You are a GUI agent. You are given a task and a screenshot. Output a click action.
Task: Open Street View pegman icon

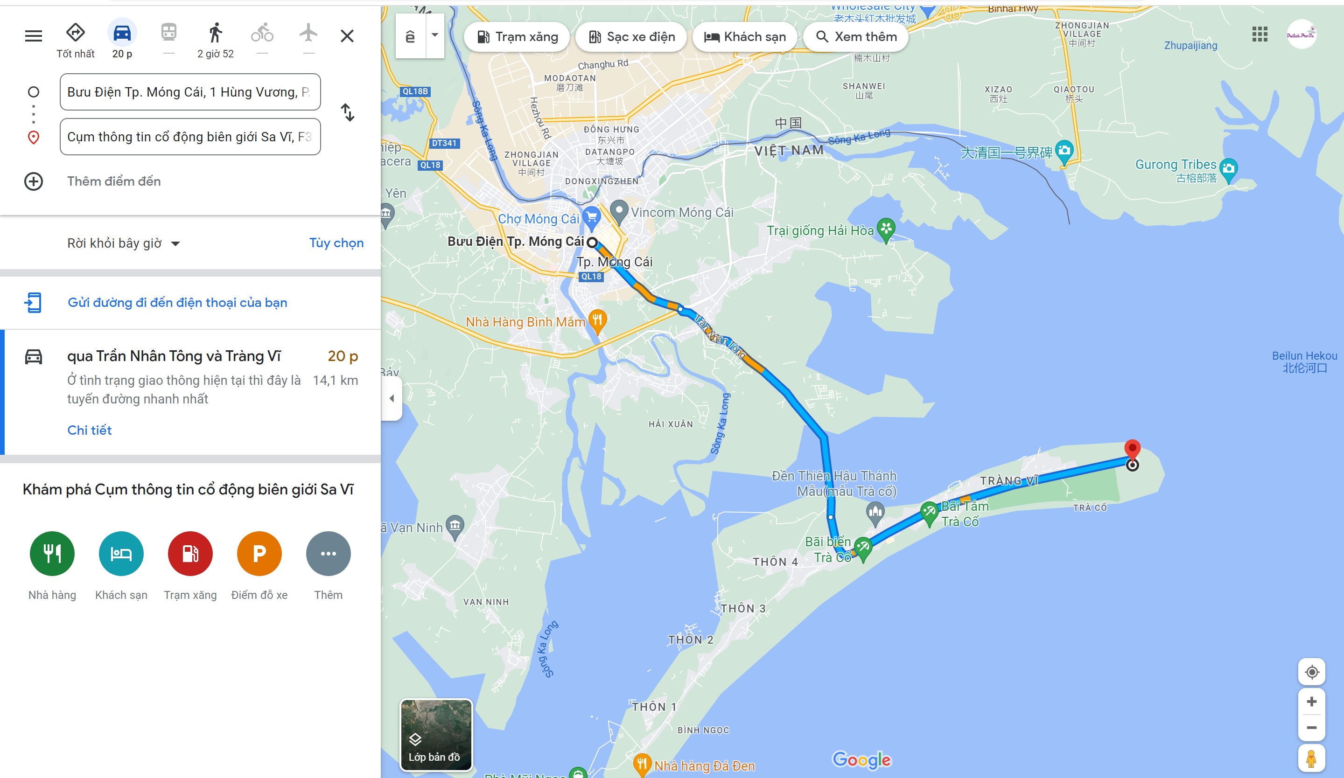tap(1311, 759)
